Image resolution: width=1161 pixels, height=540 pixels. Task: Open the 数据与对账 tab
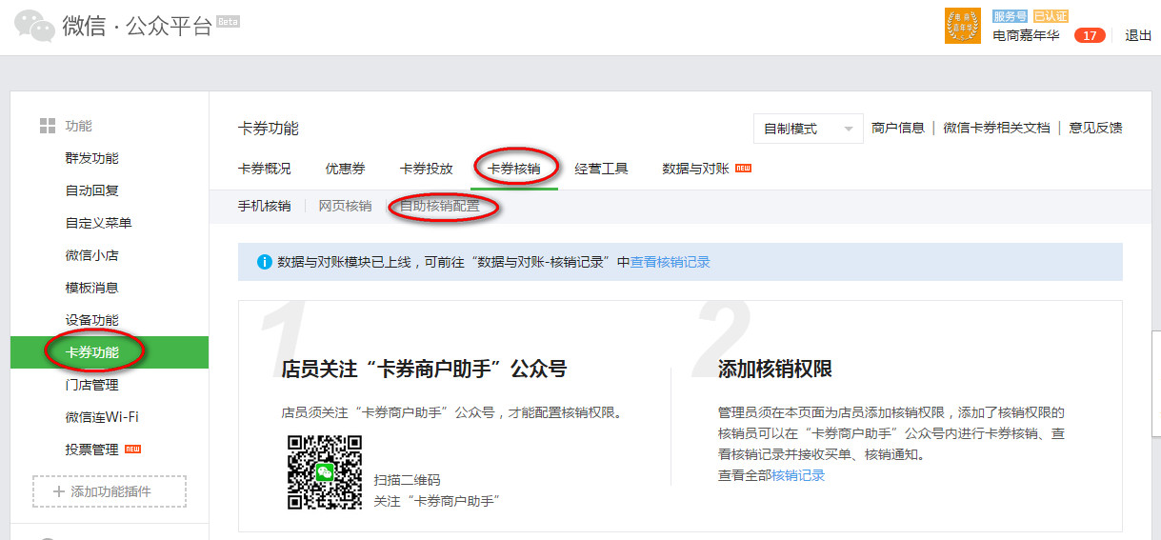click(695, 169)
